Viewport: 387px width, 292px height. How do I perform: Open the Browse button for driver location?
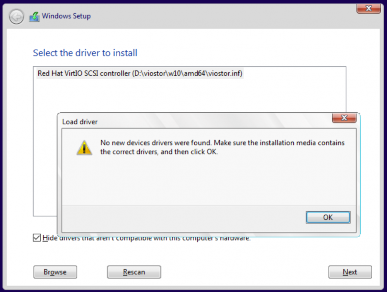point(55,272)
